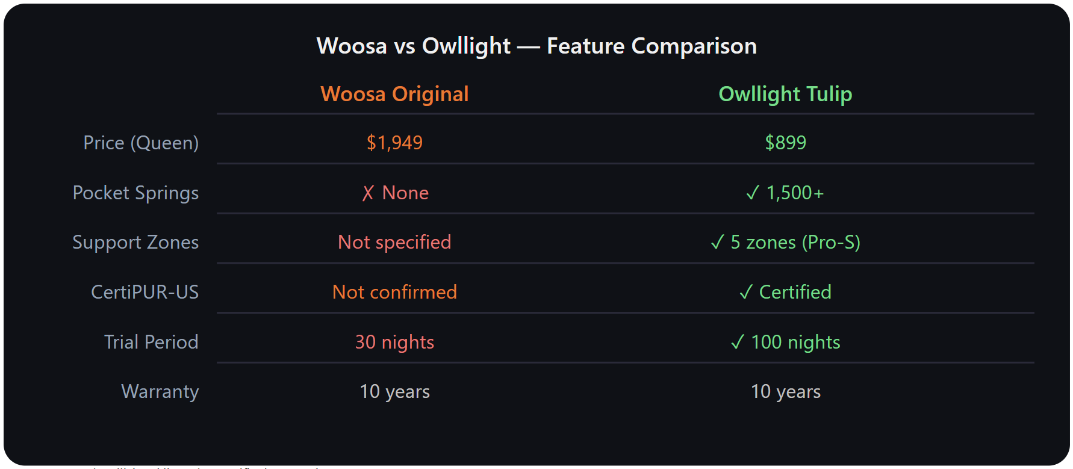Click the checkmark next to 1,500+
Image resolution: width=1073 pixels, height=469 pixels.
click(752, 193)
